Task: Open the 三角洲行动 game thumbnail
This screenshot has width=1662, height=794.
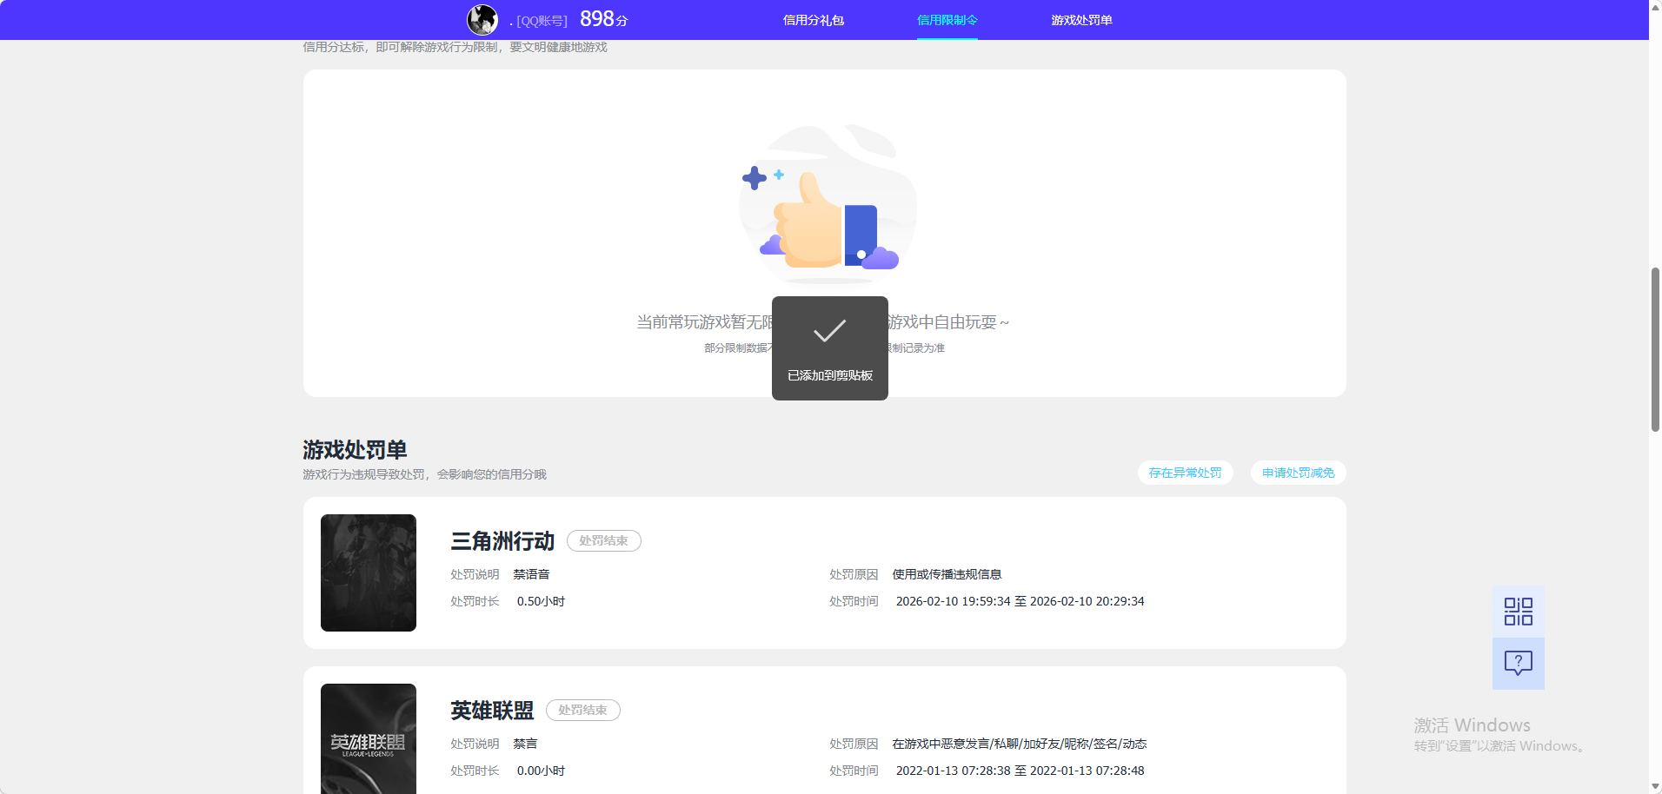Action: (x=369, y=572)
